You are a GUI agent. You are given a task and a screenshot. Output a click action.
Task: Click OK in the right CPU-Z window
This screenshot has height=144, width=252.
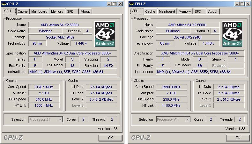pyautogui.click(x=238, y=138)
